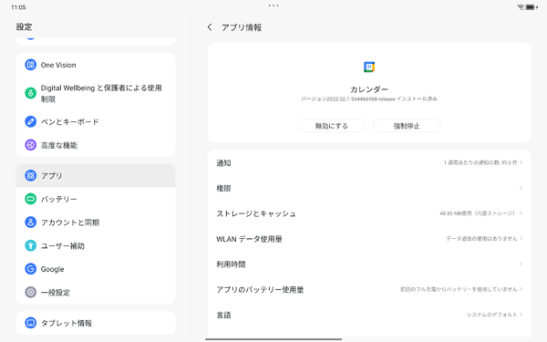Tap the One Vision icon
The width and height of the screenshot is (547, 342).
click(30, 65)
